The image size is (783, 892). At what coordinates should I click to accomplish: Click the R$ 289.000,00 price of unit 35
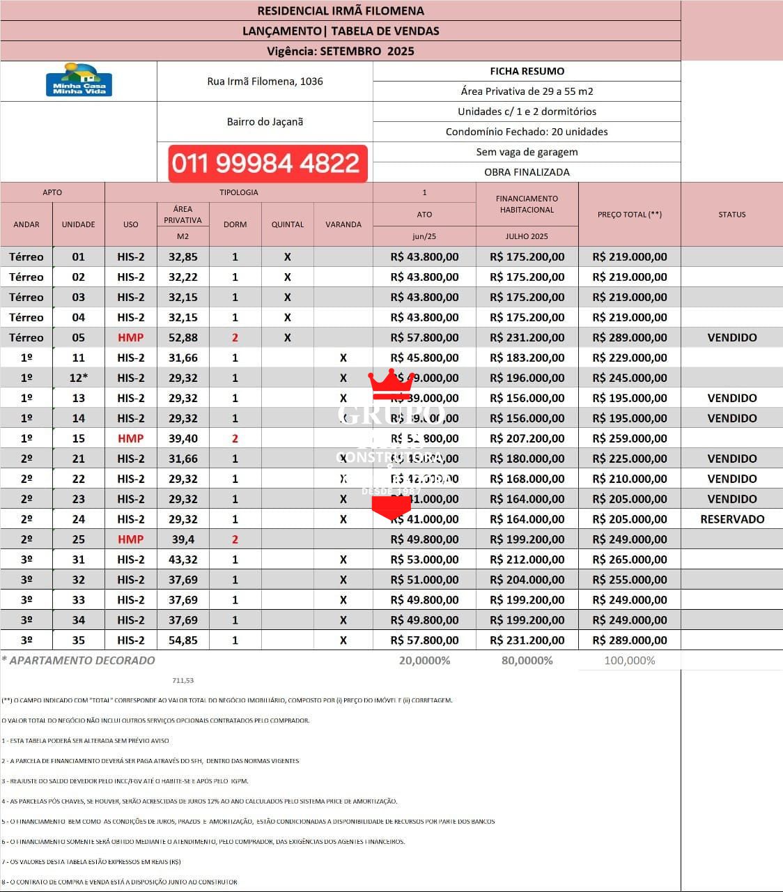629,640
